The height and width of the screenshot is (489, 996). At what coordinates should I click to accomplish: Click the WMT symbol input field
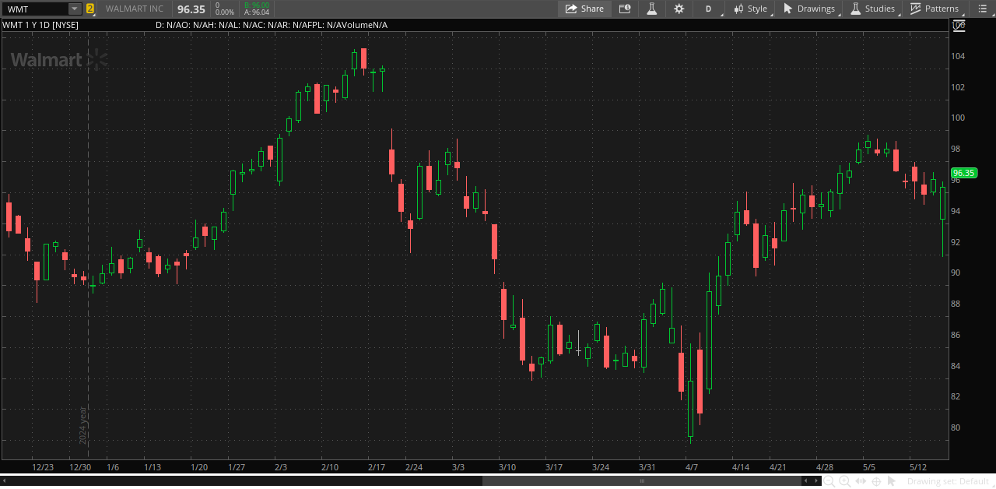(x=36, y=9)
